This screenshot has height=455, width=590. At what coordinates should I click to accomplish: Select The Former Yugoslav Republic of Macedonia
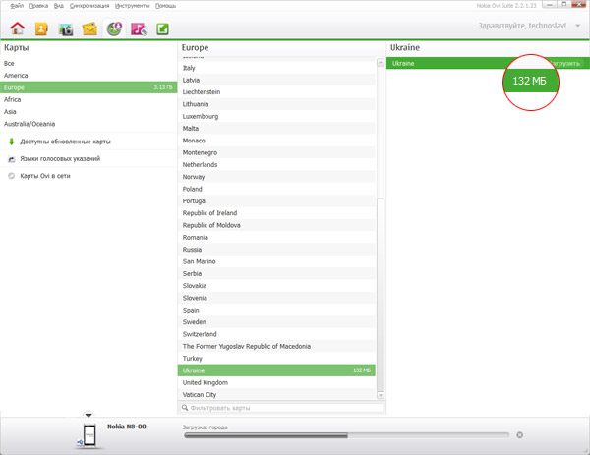coord(276,346)
